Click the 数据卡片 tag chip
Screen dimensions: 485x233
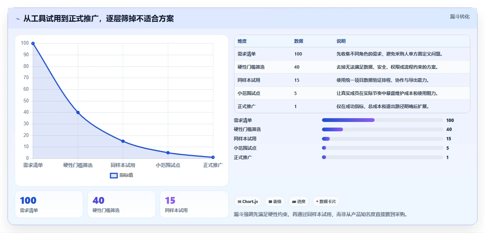pos(326,201)
